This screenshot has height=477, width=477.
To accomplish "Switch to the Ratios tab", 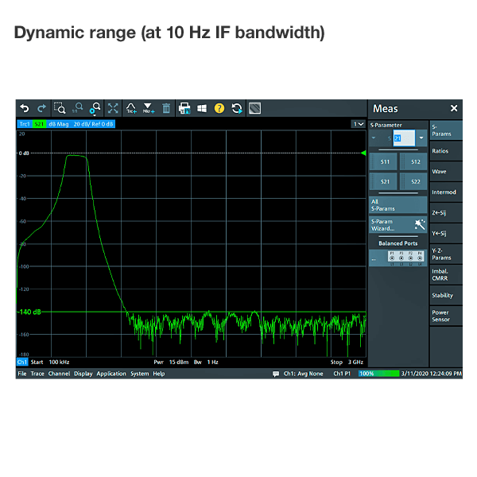I will click(446, 151).
